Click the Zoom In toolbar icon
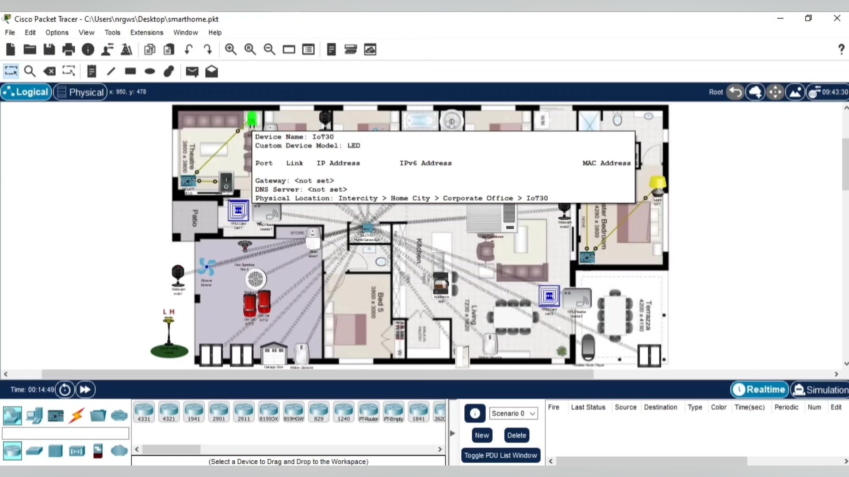849x477 pixels. (230, 49)
